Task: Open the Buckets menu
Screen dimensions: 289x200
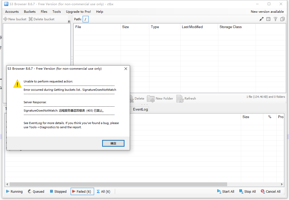Action: click(30, 12)
